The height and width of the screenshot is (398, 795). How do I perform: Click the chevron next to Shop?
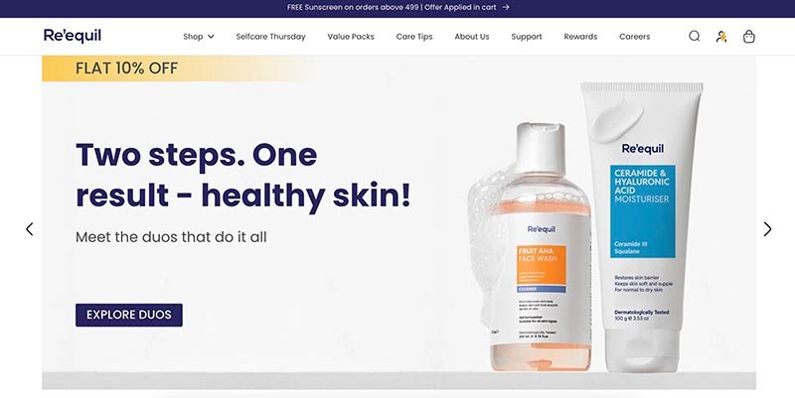point(211,37)
